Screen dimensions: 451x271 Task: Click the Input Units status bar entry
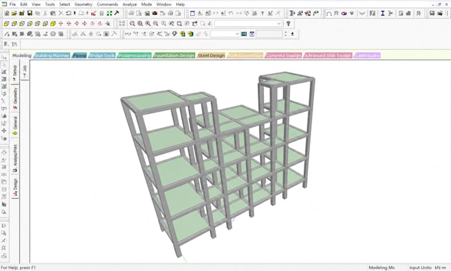click(x=428, y=268)
